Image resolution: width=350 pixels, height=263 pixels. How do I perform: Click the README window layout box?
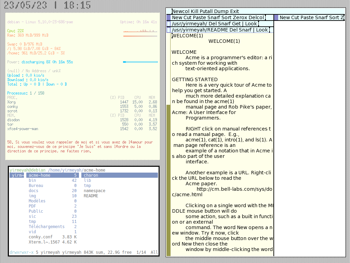pyautogui.click(x=169, y=30)
